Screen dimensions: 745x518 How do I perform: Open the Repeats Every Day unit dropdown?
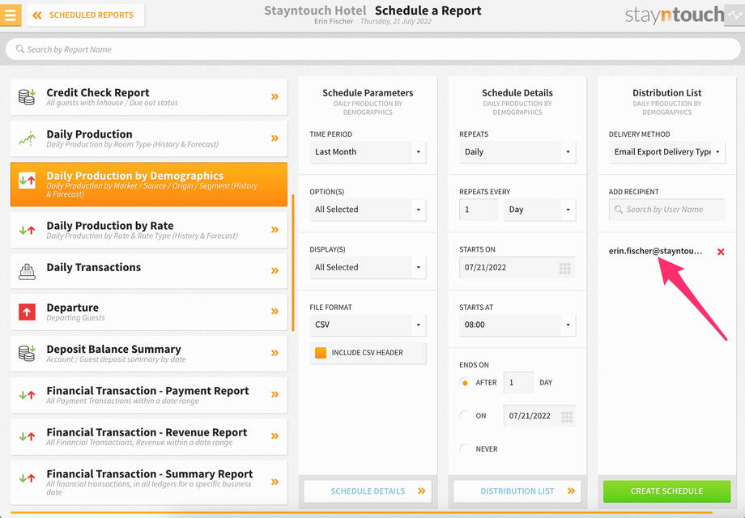540,210
